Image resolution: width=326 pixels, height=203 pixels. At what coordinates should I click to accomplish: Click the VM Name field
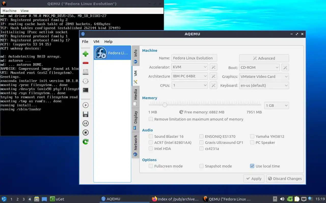click(x=194, y=58)
